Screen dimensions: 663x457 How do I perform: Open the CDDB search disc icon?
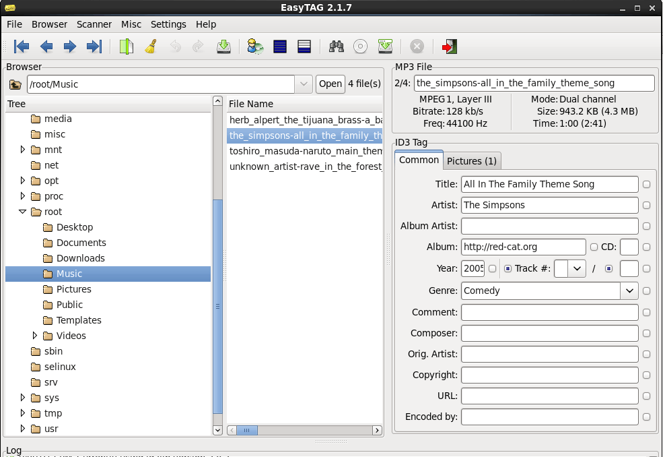pos(360,47)
